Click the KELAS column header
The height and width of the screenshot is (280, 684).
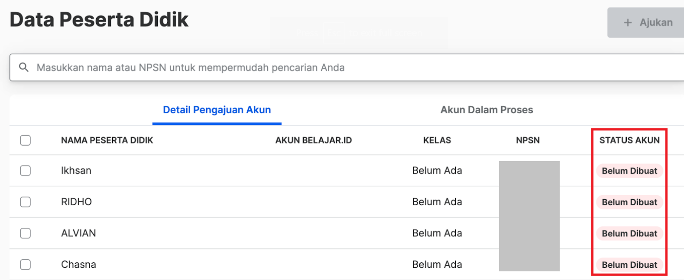click(x=437, y=140)
